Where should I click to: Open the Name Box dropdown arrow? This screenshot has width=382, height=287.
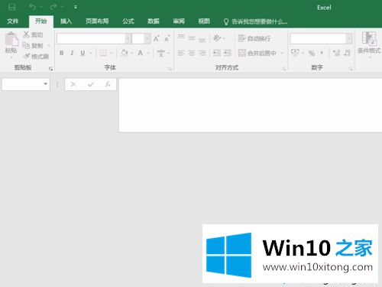[45, 83]
